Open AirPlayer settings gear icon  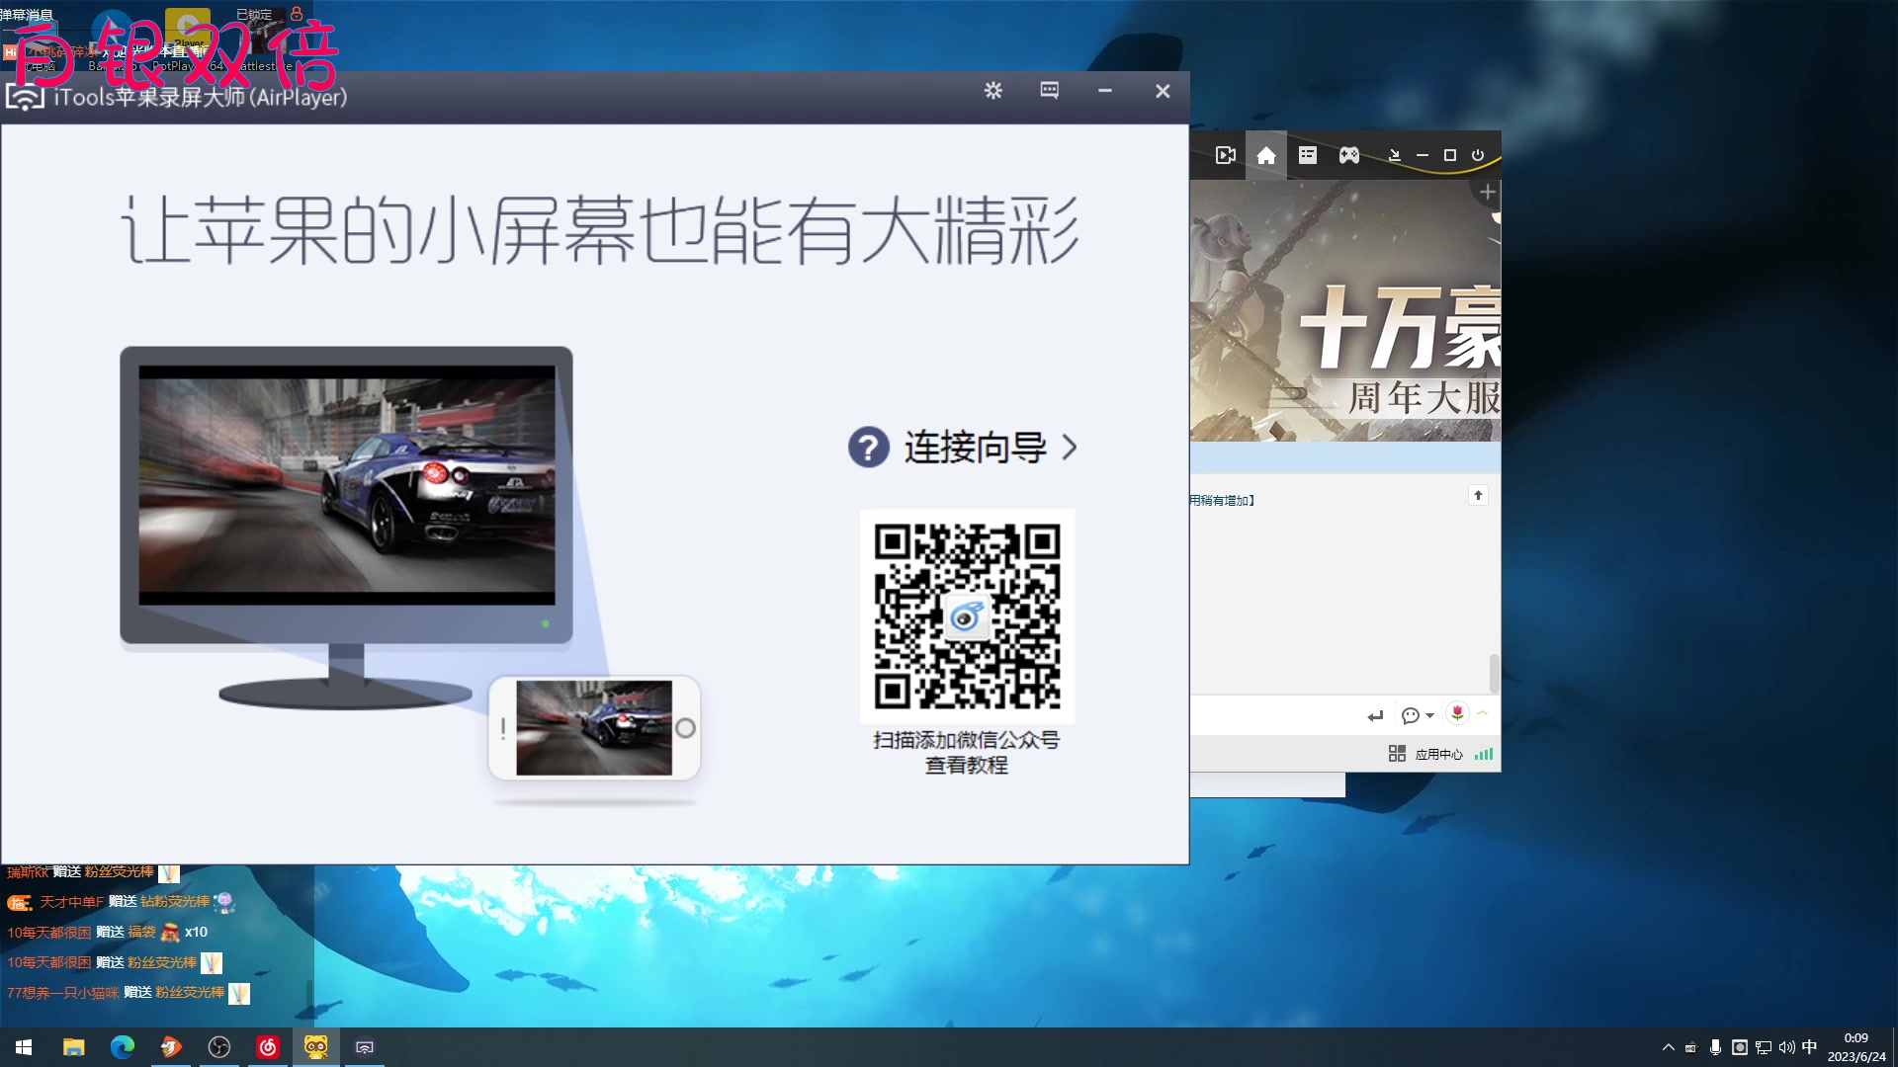[x=993, y=91]
